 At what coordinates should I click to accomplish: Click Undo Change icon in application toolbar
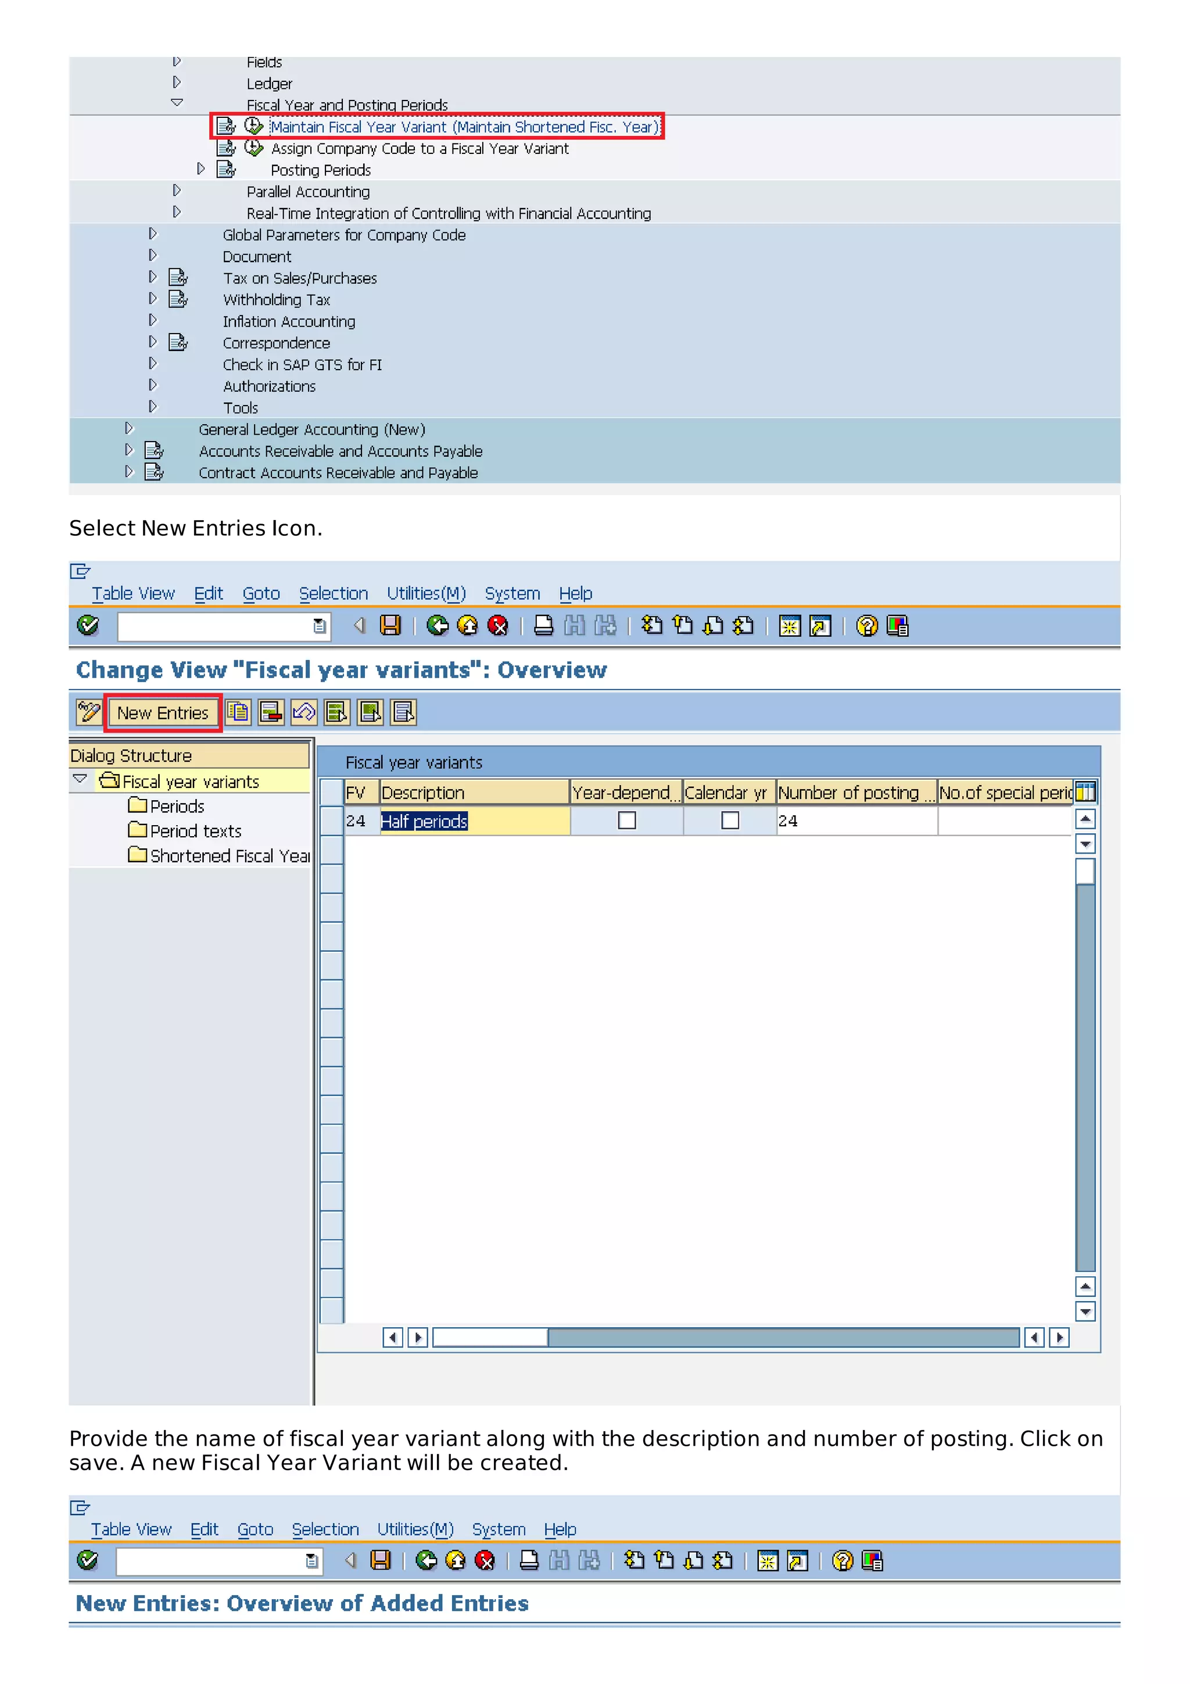(x=304, y=712)
